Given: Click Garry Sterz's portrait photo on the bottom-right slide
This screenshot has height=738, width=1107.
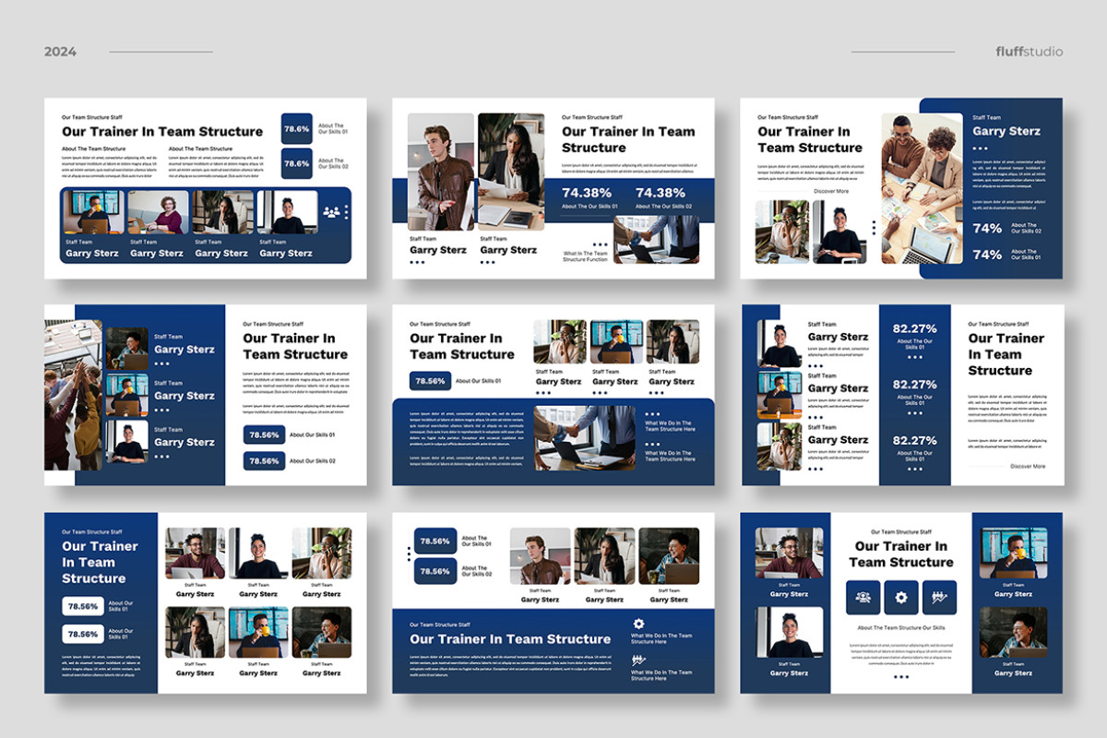Looking at the screenshot, I should (x=787, y=553).
